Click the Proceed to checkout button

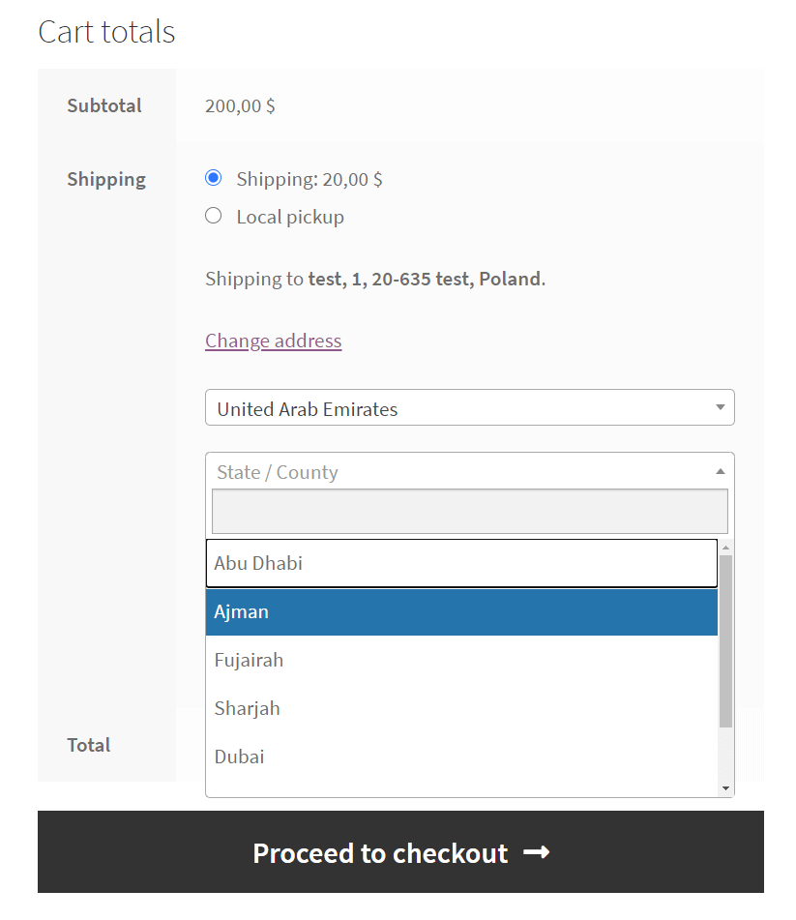(400, 852)
